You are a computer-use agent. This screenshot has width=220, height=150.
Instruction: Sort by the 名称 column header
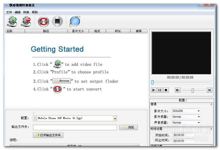click(15, 31)
